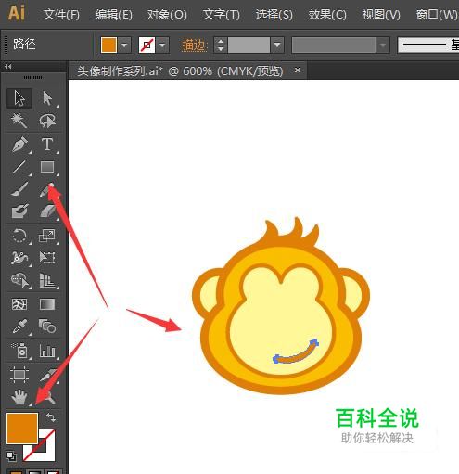Swap fill and stroke colors
Image resolution: width=459 pixels, height=474 pixels.
click(x=51, y=417)
